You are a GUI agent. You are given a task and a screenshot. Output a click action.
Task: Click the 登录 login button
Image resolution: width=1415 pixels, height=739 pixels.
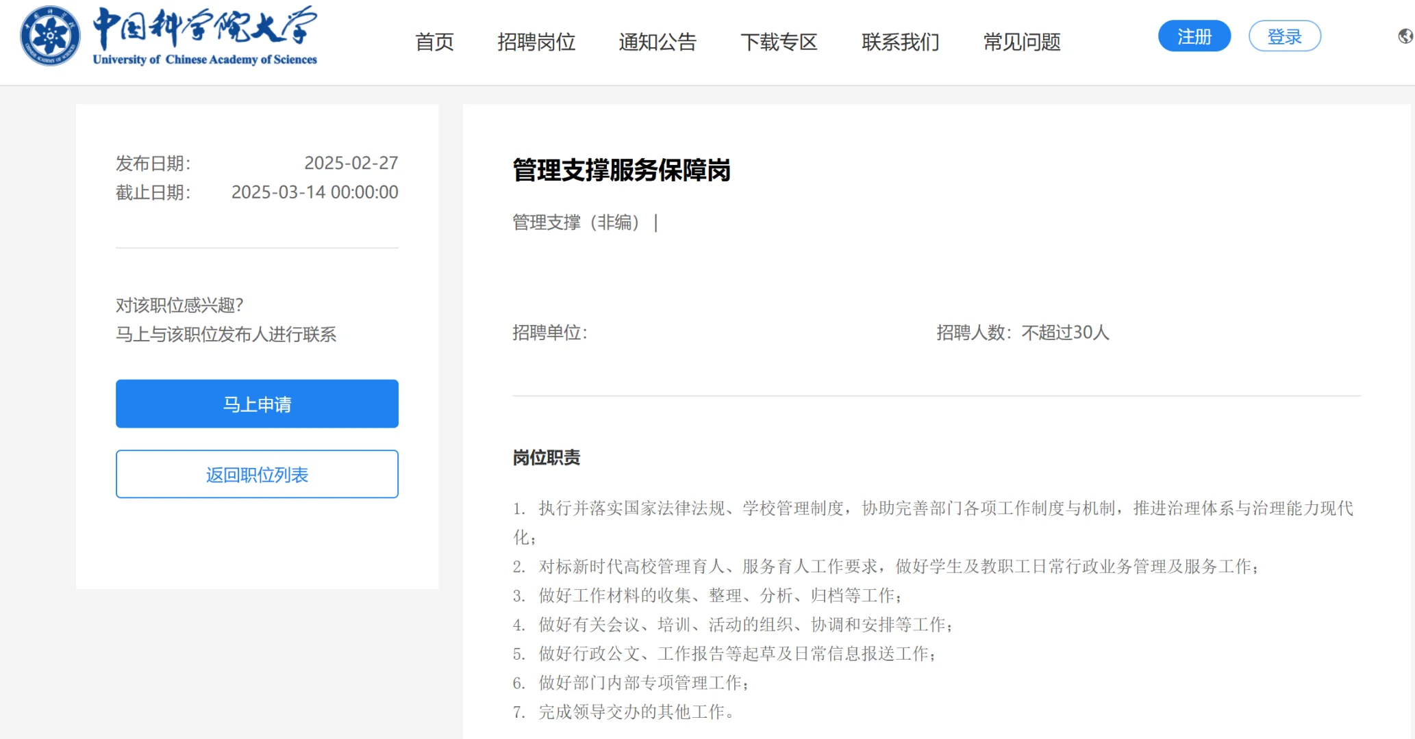(x=1284, y=36)
